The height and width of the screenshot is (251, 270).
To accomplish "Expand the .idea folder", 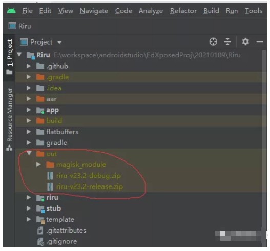I will point(29,88).
